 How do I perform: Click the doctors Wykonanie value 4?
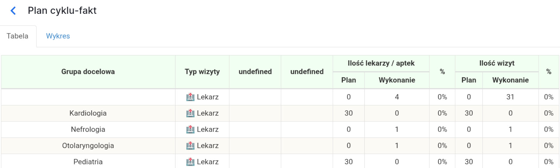tap(397, 97)
